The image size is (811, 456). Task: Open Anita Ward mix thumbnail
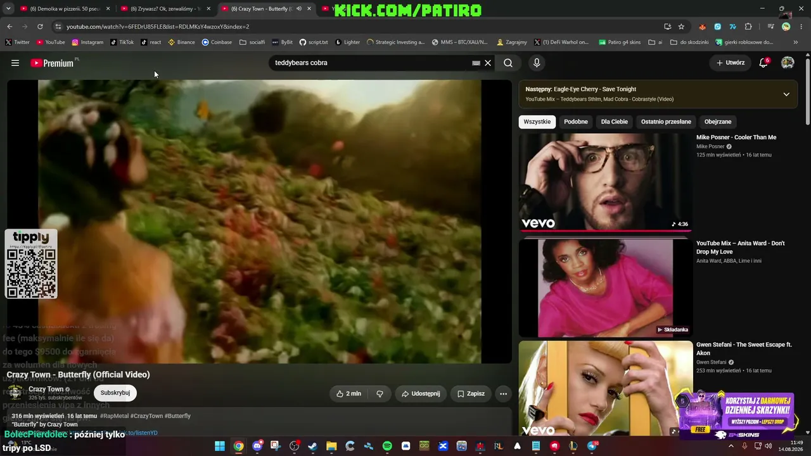tap(606, 288)
